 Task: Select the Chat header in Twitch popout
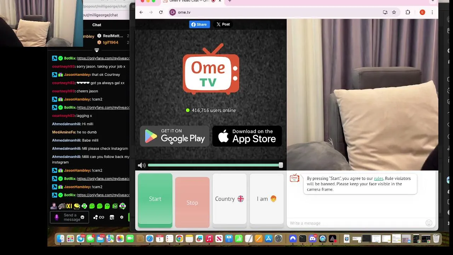(97, 25)
